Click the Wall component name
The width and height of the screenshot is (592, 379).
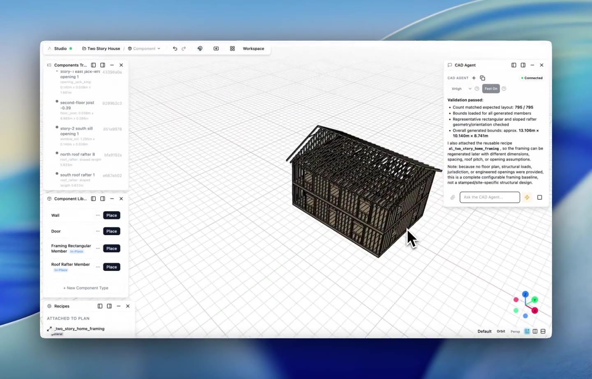click(x=55, y=215)
